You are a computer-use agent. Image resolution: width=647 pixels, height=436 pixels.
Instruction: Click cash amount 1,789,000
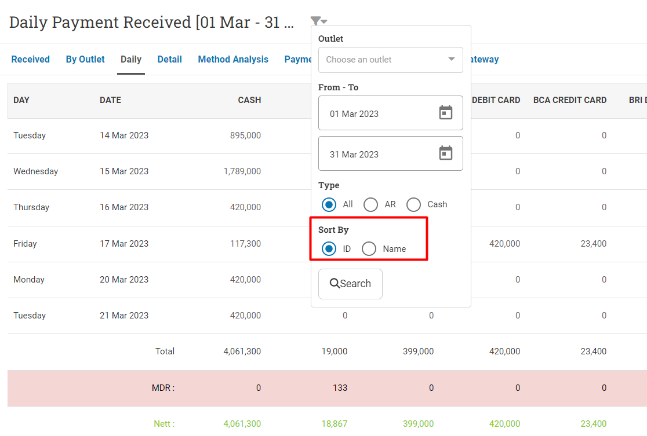tap(242, 171)
